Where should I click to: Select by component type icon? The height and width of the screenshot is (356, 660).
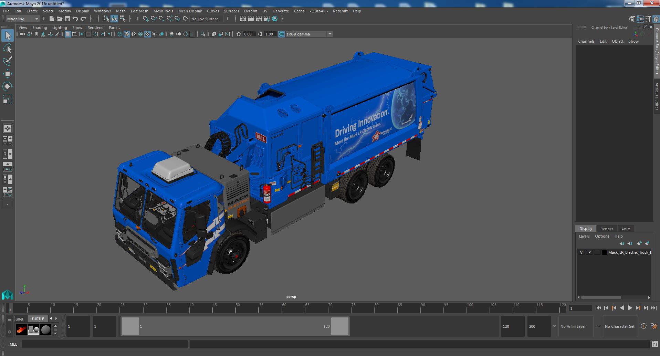122,19
